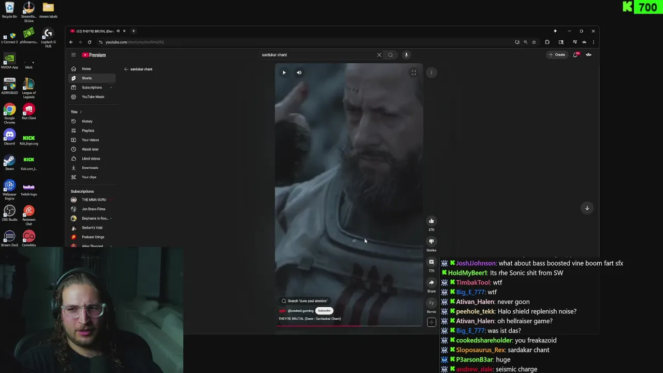Open Steam desktop shortcut
This screenshot has height=373, width=663.
click(9, 162)
